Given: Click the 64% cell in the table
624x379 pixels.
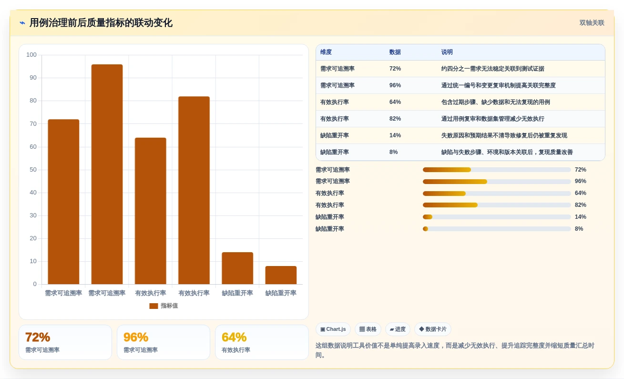Looking at the screenshot, I should coord(395,102).
